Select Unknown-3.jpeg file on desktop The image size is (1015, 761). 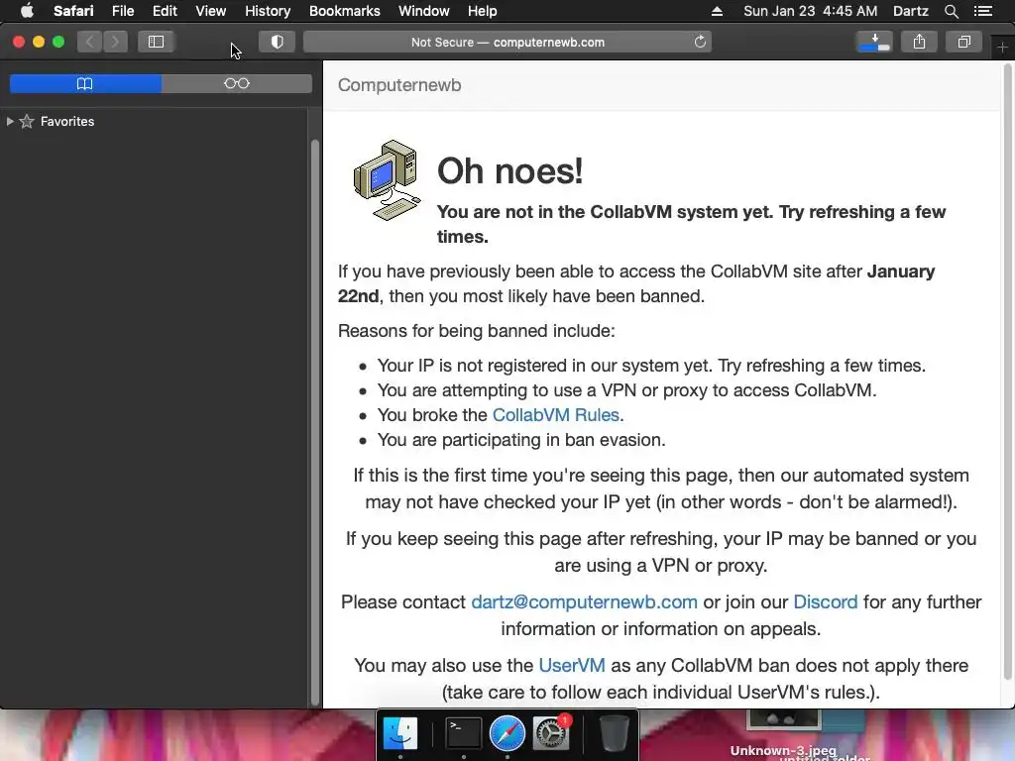coord(783,750)
